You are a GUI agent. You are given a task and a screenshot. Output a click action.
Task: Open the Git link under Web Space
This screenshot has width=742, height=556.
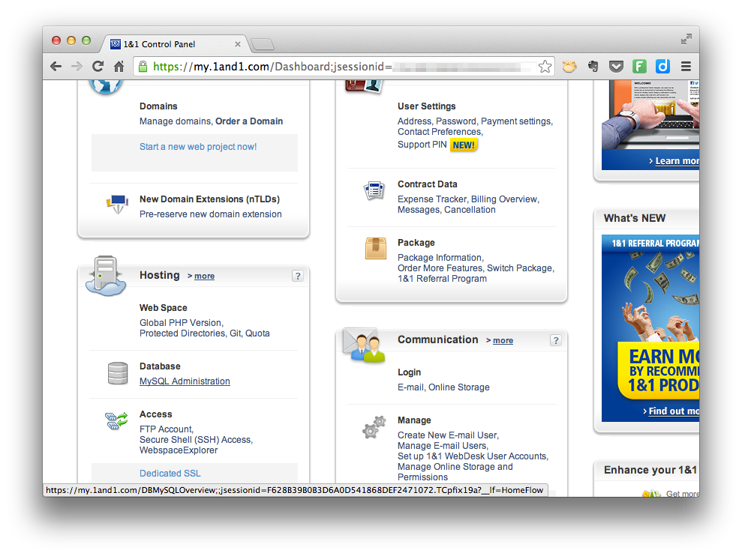click(235, 333)
